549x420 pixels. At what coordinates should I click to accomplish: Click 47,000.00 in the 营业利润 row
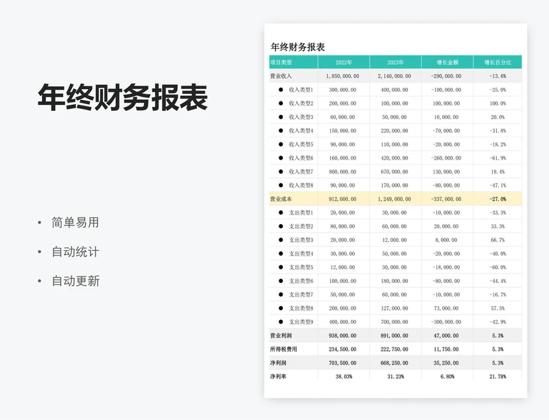pos(446,335)
